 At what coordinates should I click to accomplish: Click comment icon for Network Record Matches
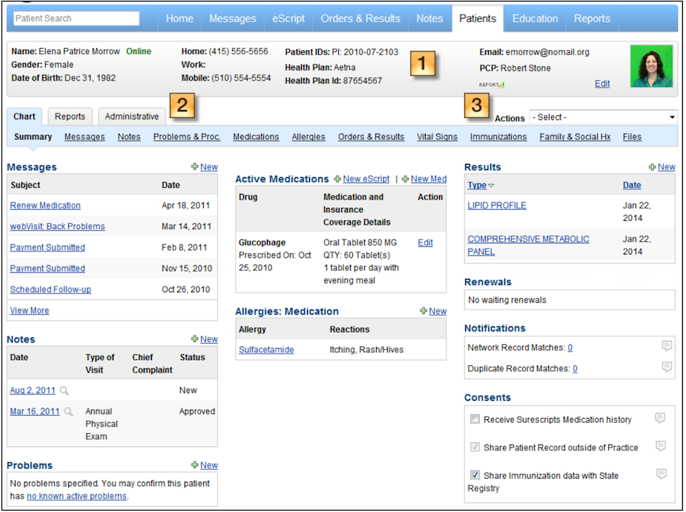pos(666,347)
